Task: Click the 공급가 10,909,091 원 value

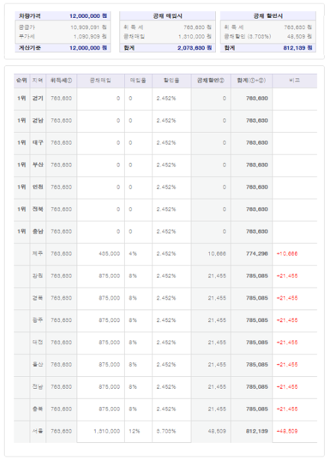Action: click(x=88, y=27)
